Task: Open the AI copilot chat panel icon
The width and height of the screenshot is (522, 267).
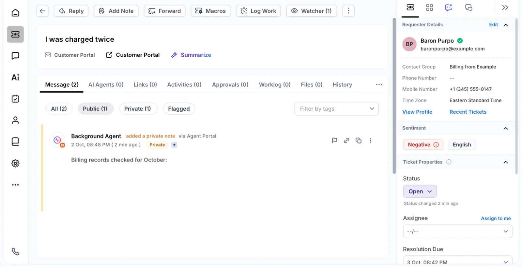Action: click(x=449, y=7)
